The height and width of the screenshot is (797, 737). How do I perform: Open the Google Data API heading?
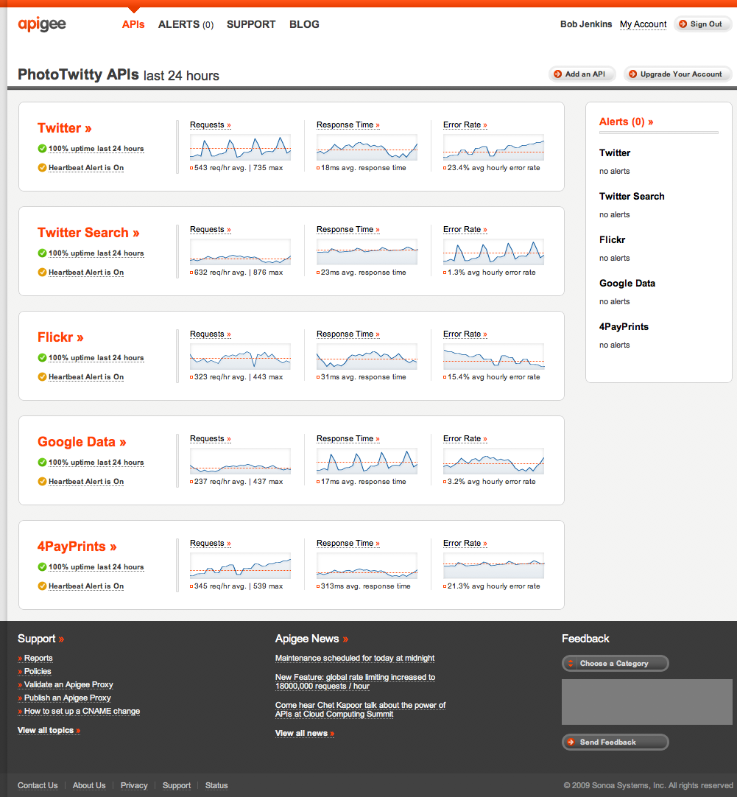coord(81,442)
